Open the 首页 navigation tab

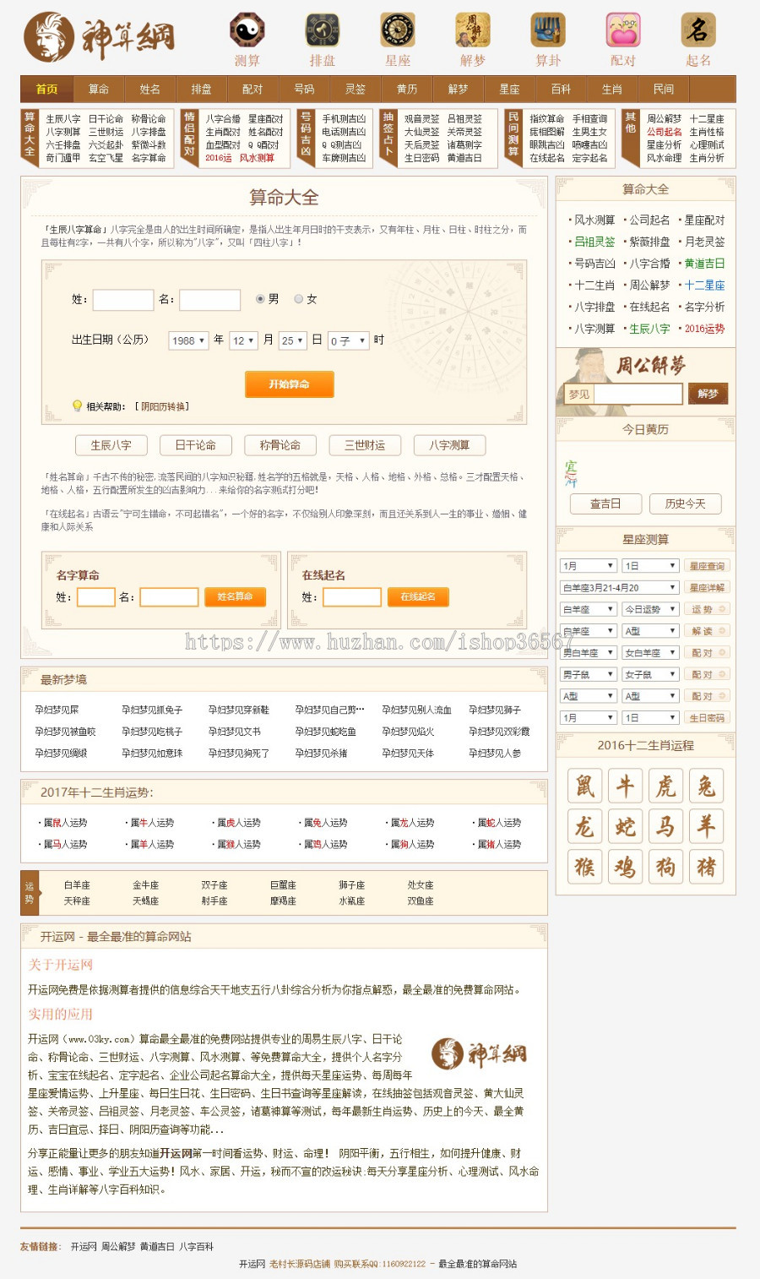pos(46,89)
